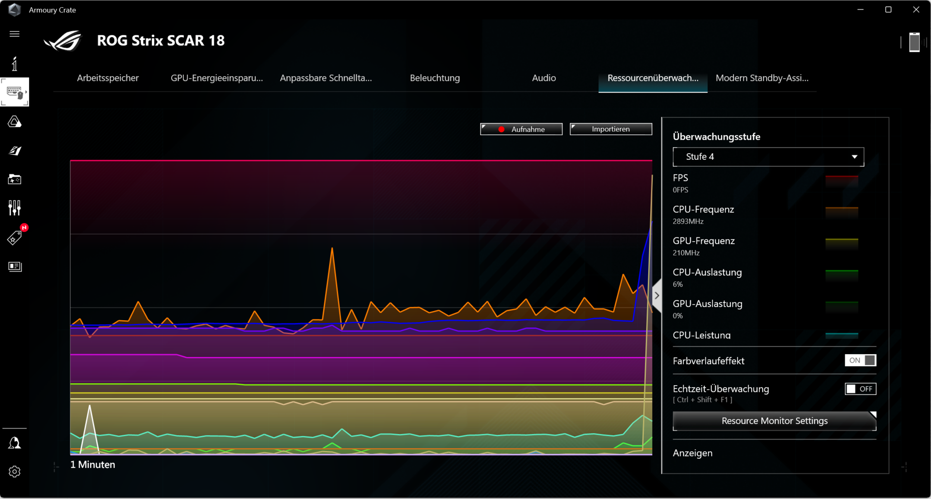Image resolution: width=931 pixels, height=499 pixels.
Task: Click the [ Ctrl + Shift + F1 ] shortcut hint
Action: 703,400
